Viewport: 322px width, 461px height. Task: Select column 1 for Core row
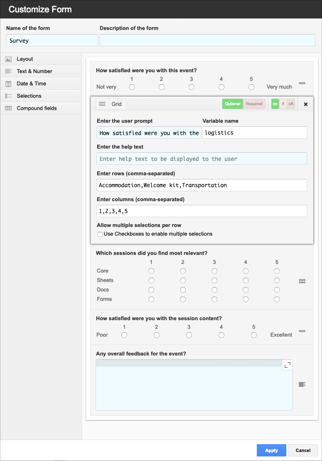tap(151, 271)
